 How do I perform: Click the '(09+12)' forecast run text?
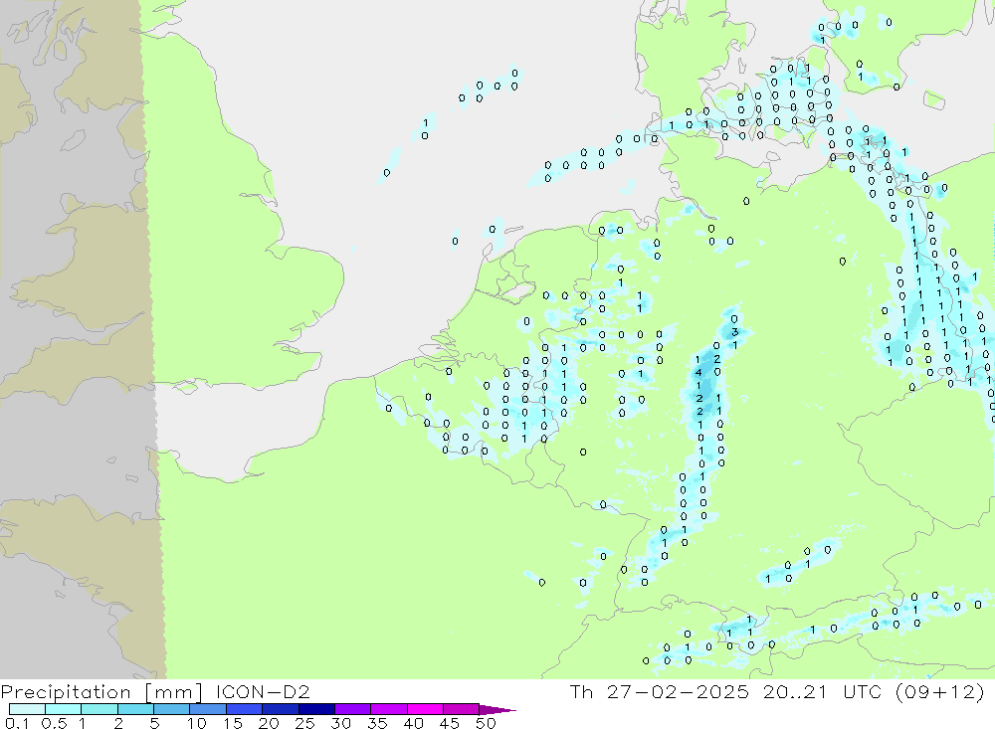pos(940,691)
